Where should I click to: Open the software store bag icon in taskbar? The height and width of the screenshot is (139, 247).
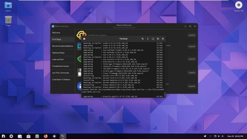(x=28, y=136)
